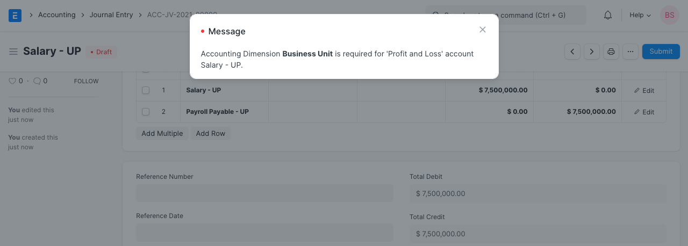Open the three-dots more options menu

pyautogui.click(x=630, y=52)
